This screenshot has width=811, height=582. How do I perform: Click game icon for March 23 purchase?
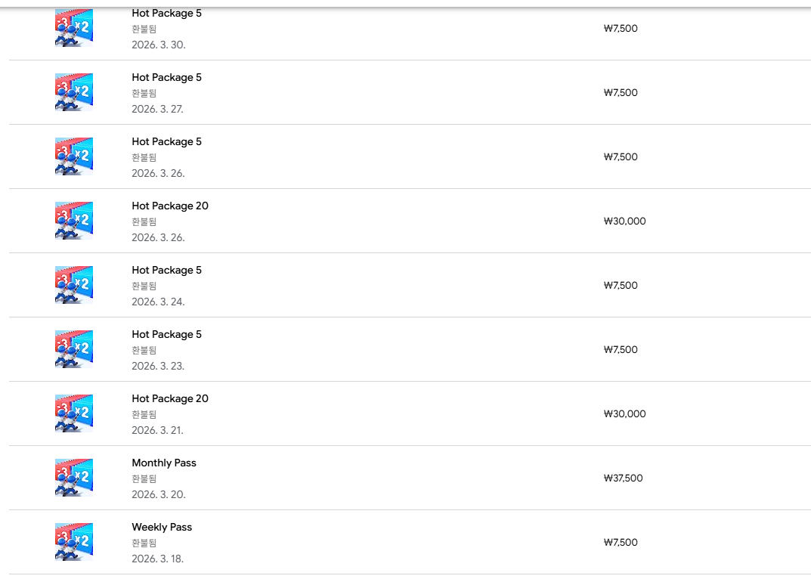click(x=74, y=348)
